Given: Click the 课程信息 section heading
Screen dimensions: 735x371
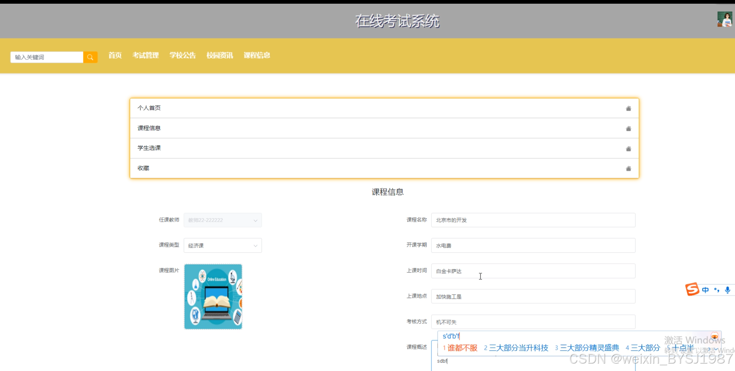Looking at the screenshot, I should click(x=388, y=192).
